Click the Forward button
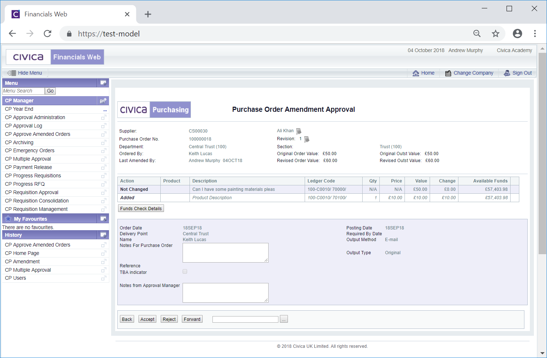 point(192,319)
